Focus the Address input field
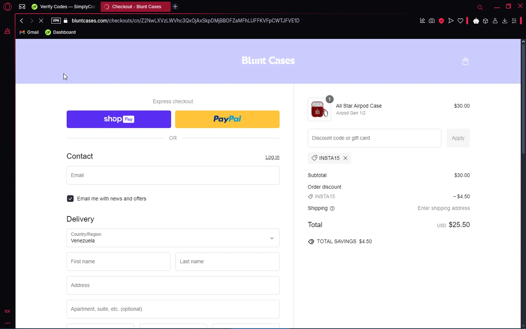The width and height of the screenshot is (526, 329). point(173,286)
